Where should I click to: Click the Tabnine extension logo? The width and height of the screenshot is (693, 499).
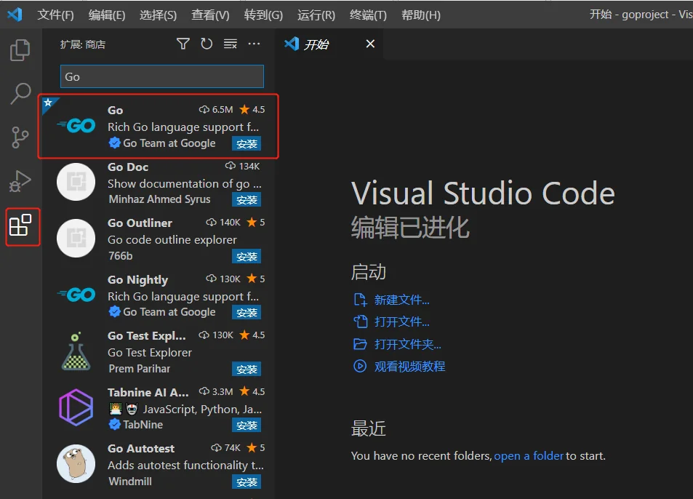click(76, 407)
